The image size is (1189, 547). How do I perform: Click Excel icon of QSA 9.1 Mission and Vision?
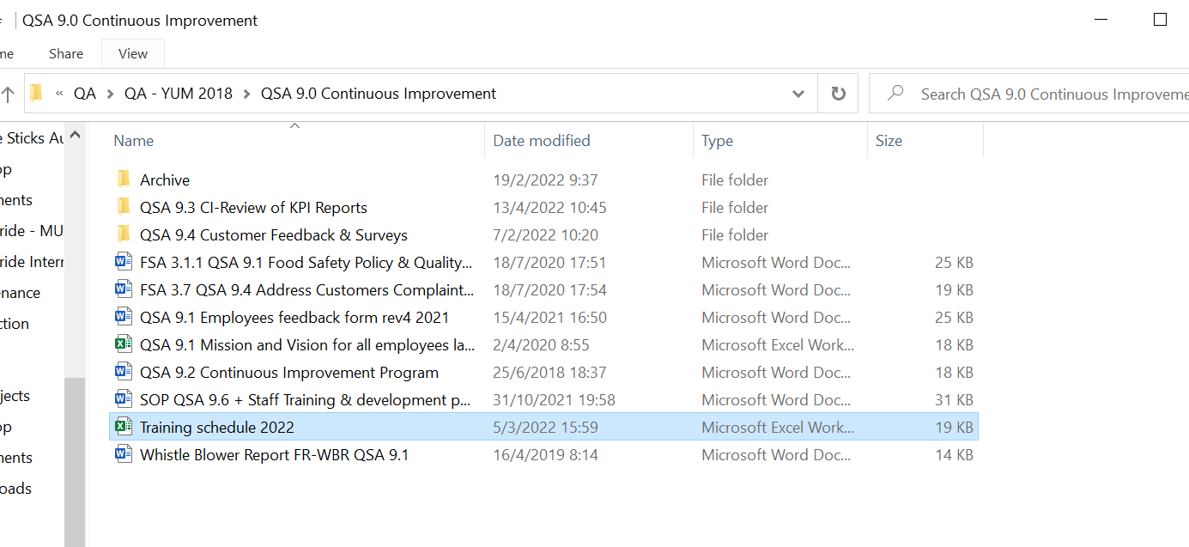[x=124, y=344]
